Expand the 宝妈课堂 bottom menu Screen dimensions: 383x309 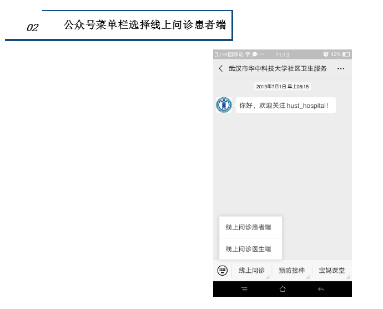coord(331,271)
